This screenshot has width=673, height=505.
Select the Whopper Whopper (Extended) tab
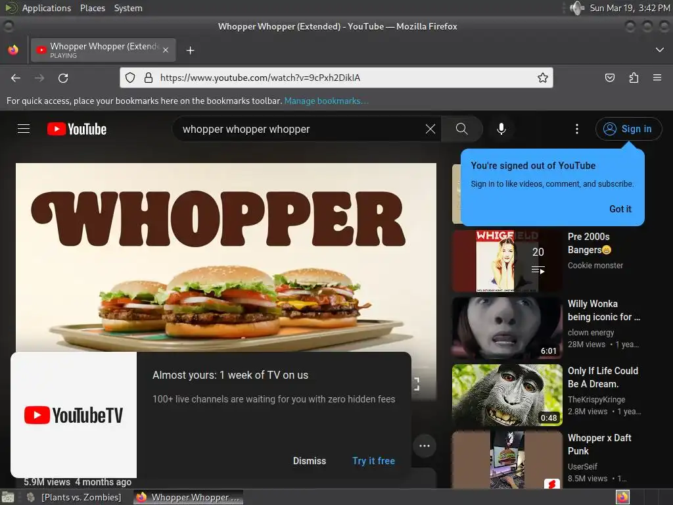[x=103, y=50]
